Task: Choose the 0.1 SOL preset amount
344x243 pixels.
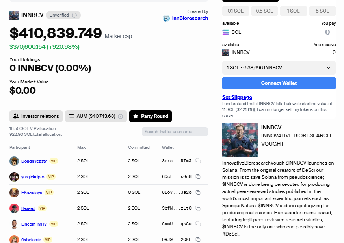Action: click(235, 11)
